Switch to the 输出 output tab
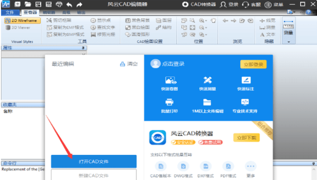317x180 pixels. [x=81, y=13]
